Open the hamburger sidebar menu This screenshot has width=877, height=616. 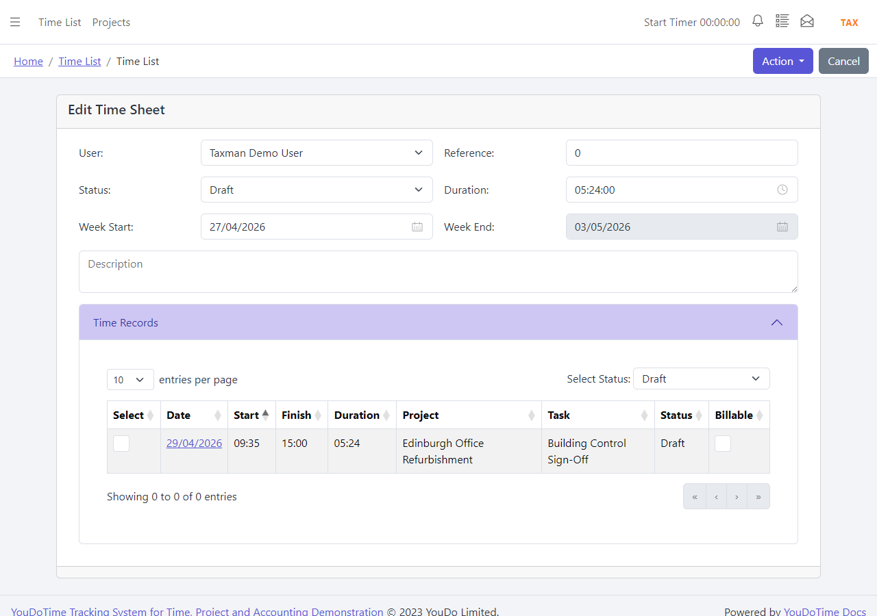point(15,22)
